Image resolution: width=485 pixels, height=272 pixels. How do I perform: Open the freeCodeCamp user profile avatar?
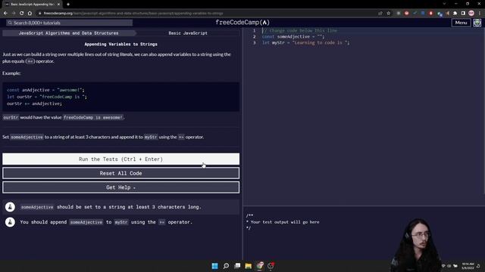[x=477, y=23]
